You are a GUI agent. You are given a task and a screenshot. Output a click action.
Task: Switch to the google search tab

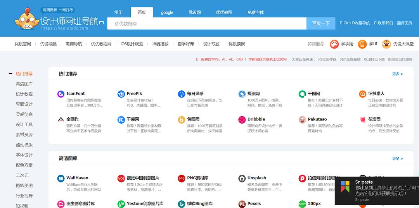(167, 12)
